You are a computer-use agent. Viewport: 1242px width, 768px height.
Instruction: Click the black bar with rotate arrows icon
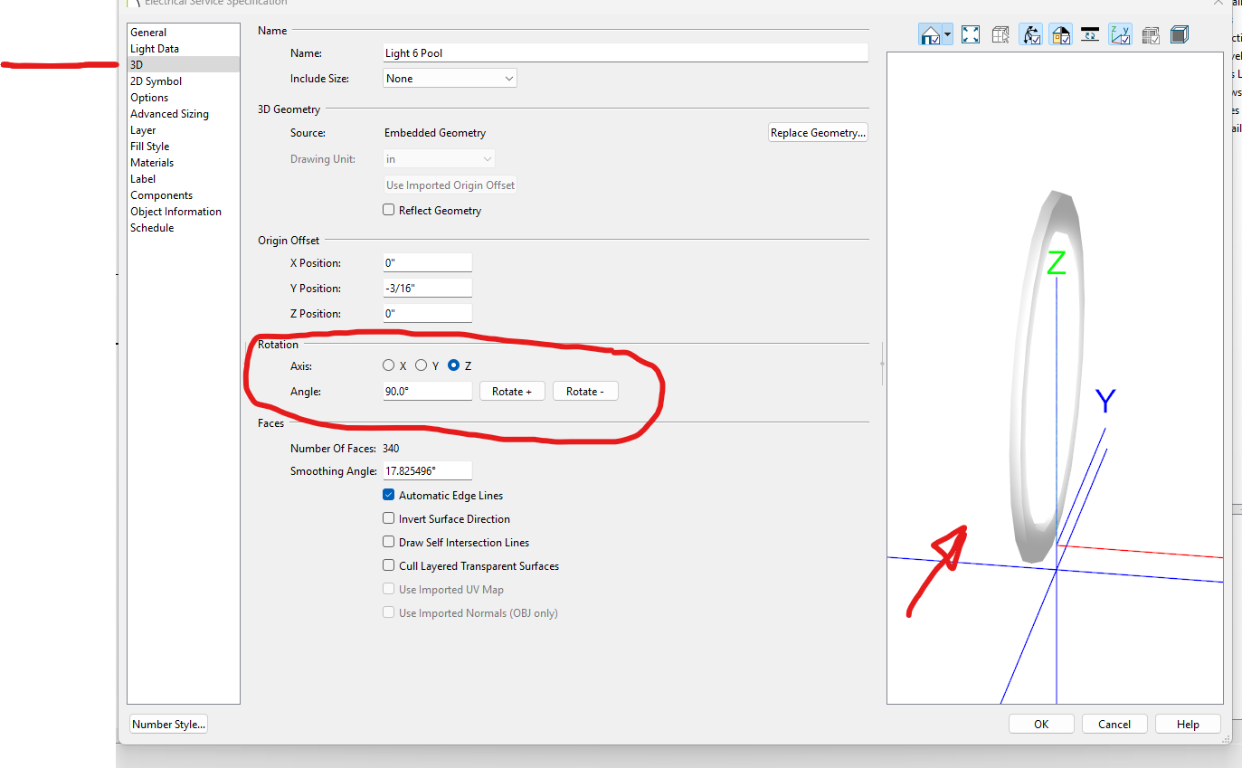tap(1090, 35)
